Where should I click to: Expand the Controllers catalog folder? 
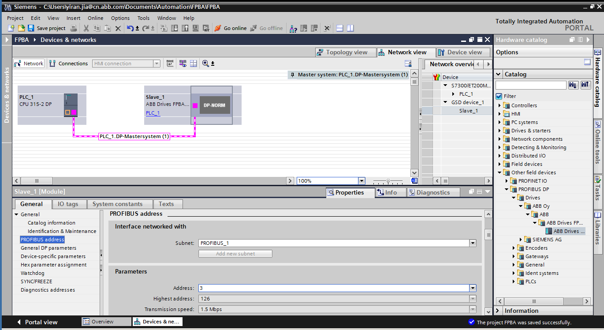500,105
